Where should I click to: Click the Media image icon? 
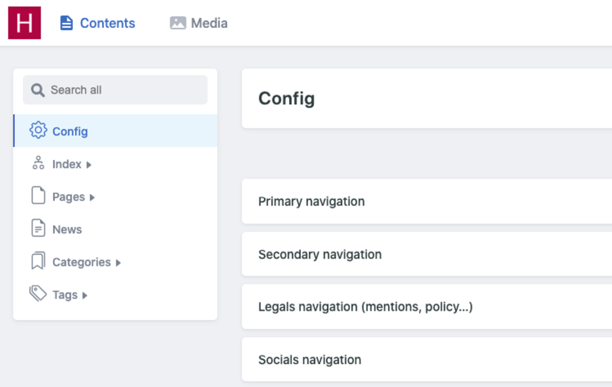[x=178, y=23]
